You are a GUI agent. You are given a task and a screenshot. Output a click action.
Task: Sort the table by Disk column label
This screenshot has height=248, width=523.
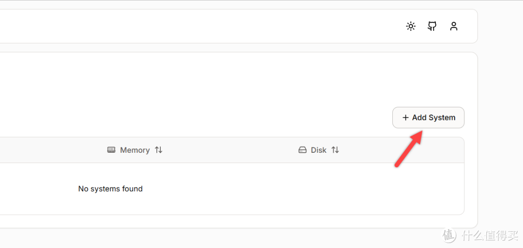[x=319, y=150]
